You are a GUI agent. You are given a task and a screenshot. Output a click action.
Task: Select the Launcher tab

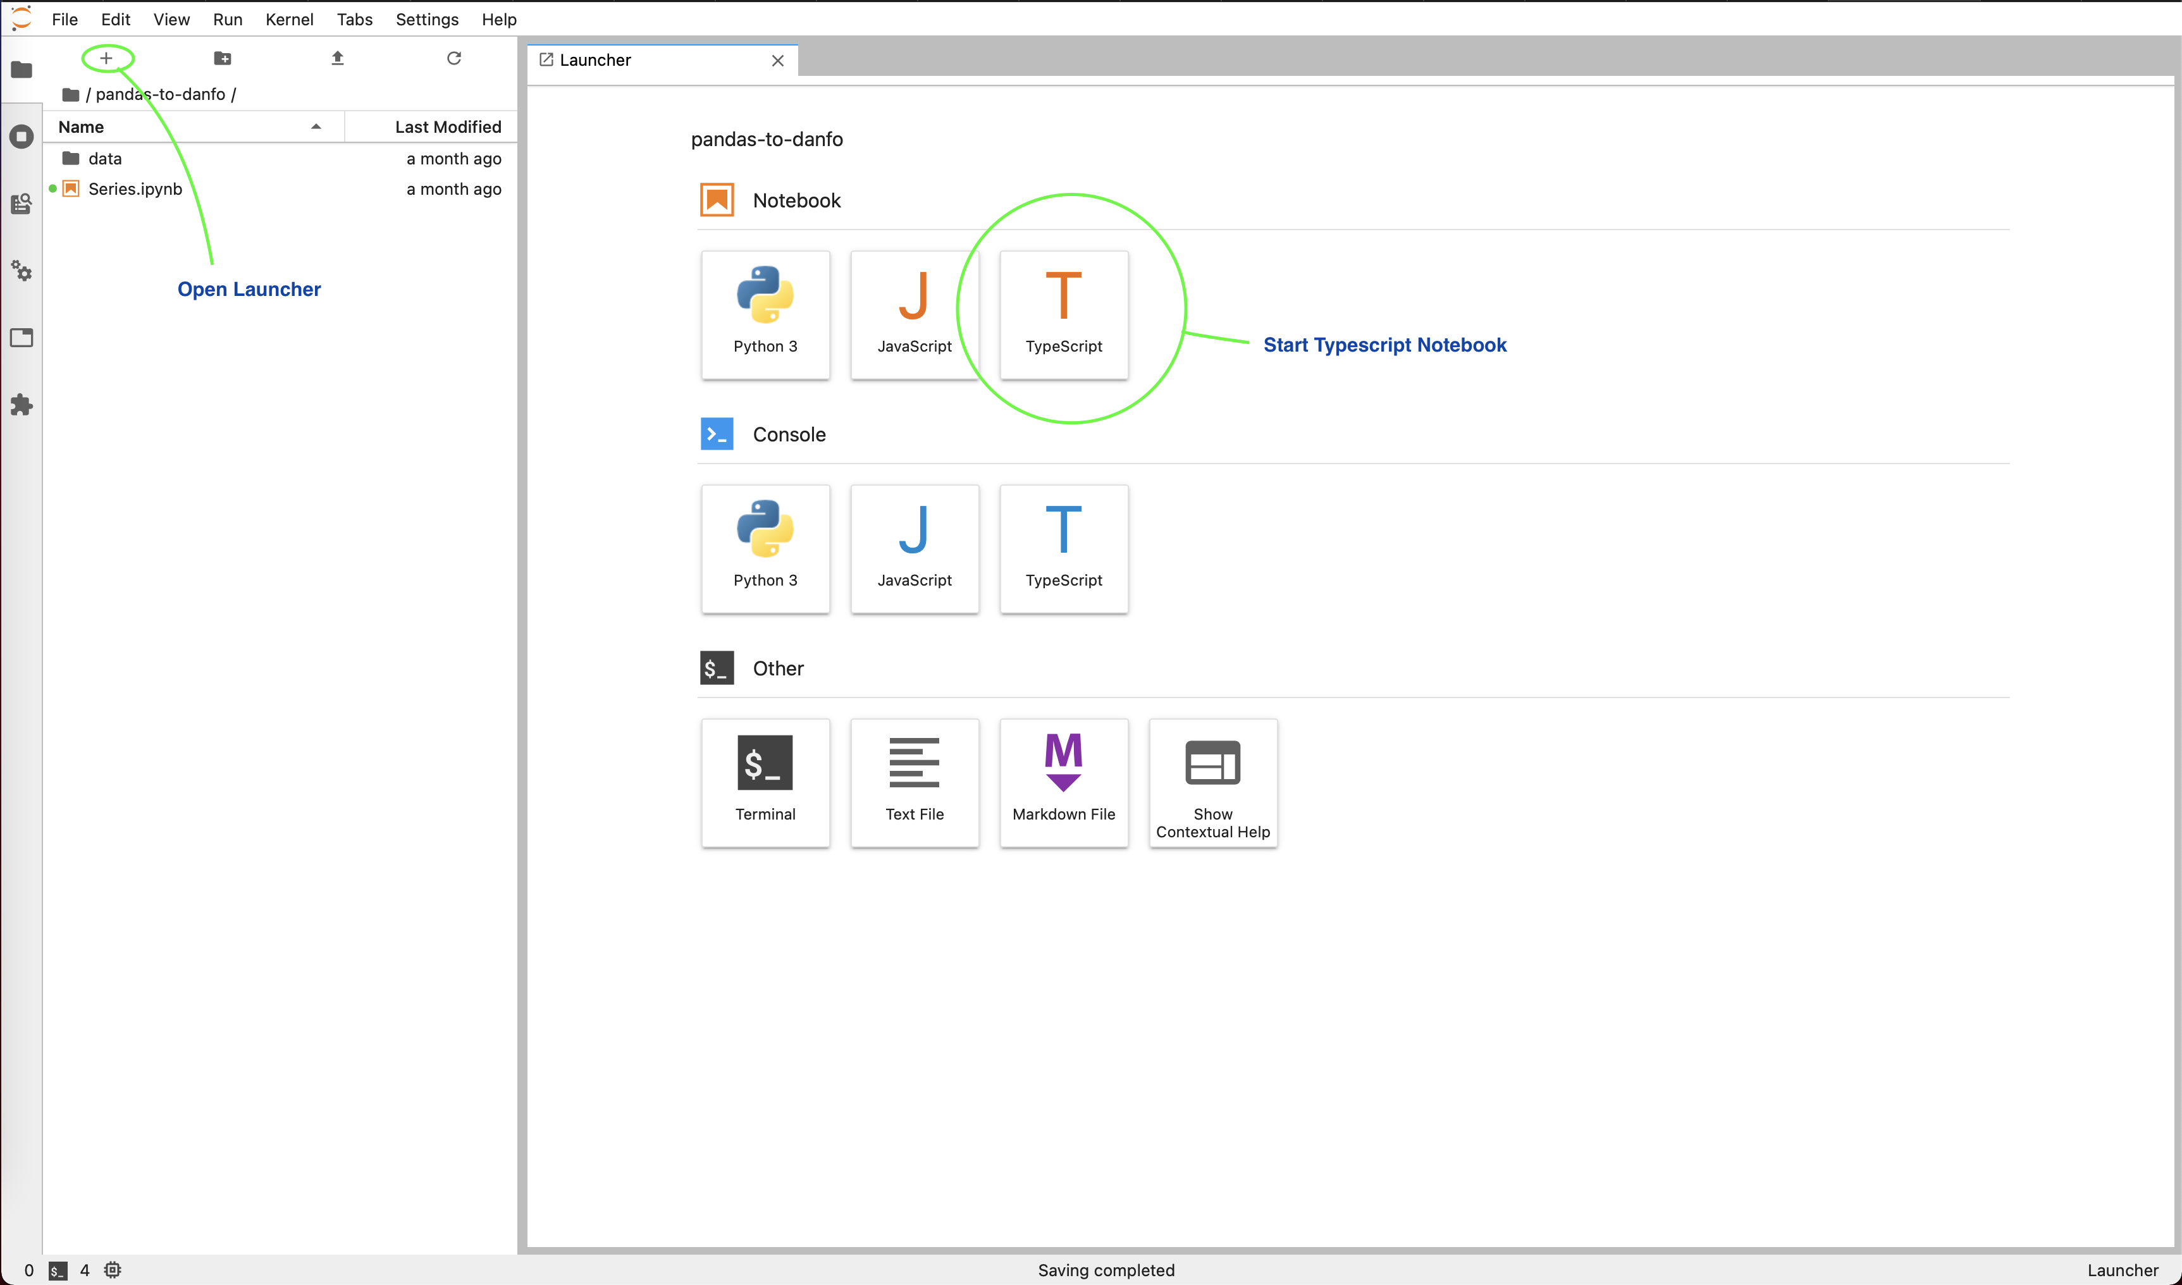[x=595, y=59]
